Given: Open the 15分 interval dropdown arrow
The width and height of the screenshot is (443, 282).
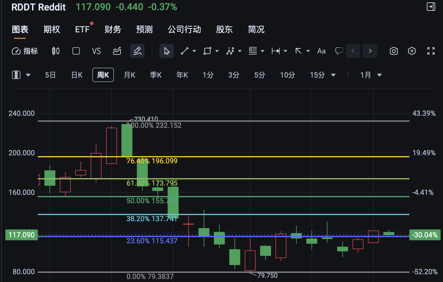Looking at the screenshot, I should 333,75.
